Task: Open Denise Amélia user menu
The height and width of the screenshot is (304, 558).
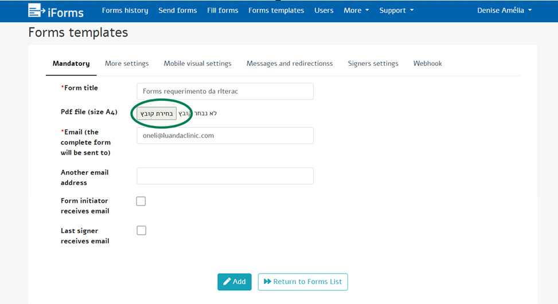Action: click(504, 10)
